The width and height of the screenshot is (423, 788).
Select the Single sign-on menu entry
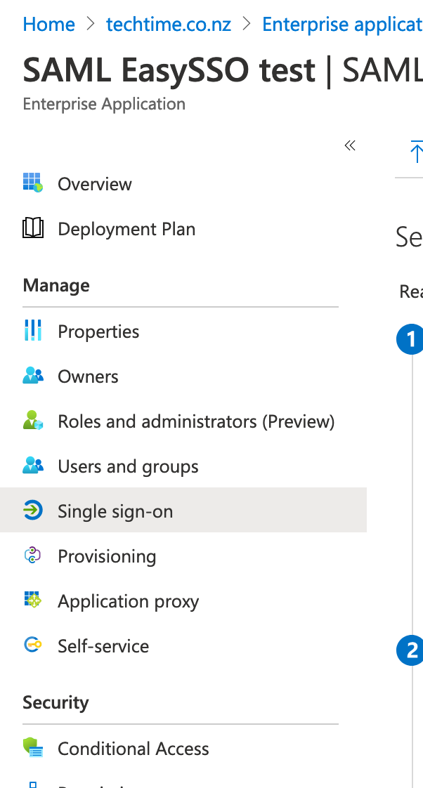183,510
